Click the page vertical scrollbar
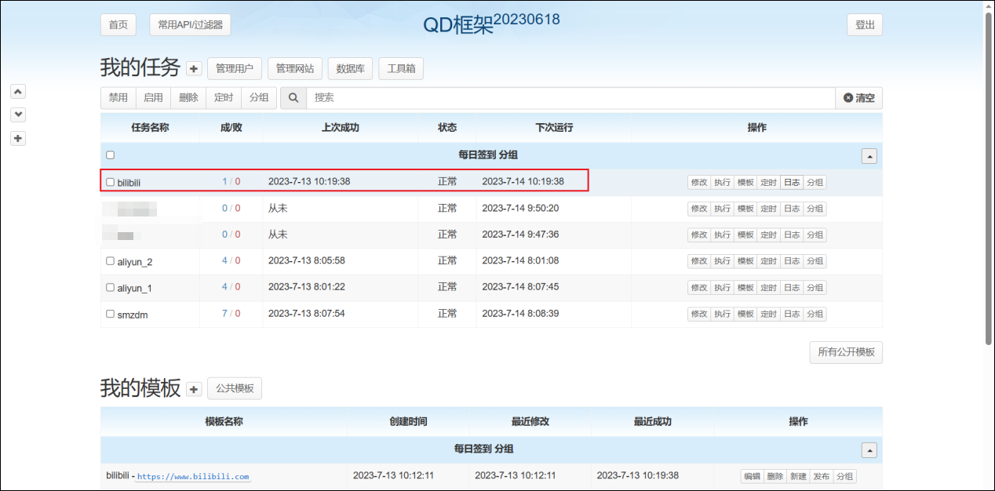 [989, 180]
